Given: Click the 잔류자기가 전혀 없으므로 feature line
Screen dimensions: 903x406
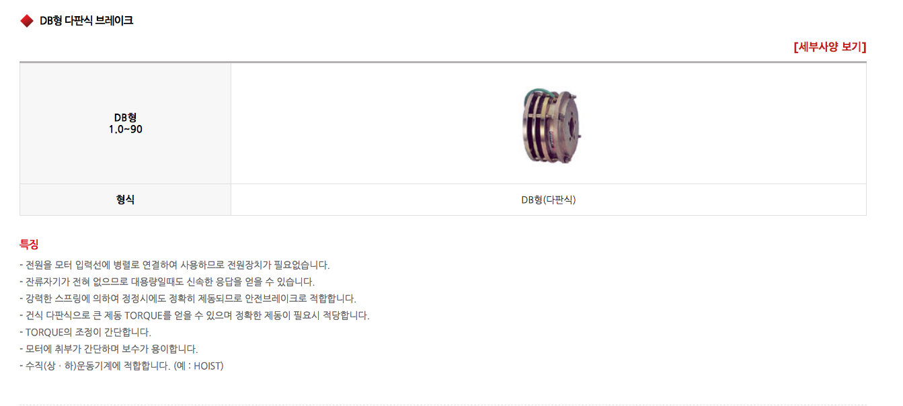Looking at the screenshot, I should [x=167, y=282].
